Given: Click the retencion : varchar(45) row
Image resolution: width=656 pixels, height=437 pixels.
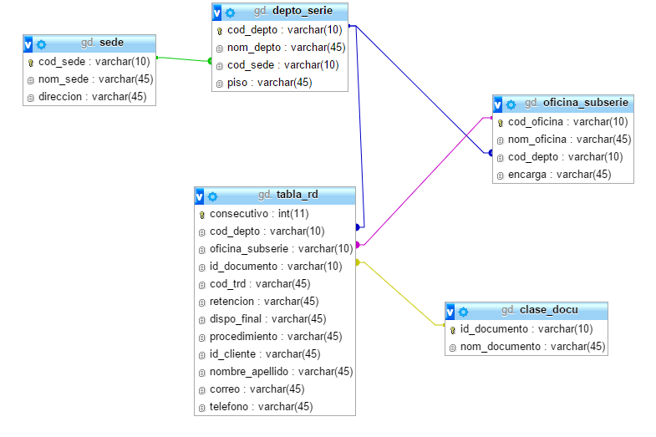Looking at the screenshot, I should (275, 302).
